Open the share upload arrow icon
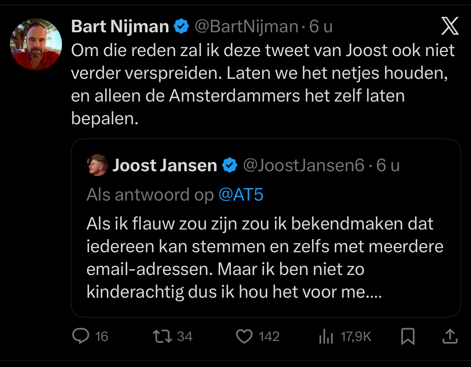 [x=450, y=336]
